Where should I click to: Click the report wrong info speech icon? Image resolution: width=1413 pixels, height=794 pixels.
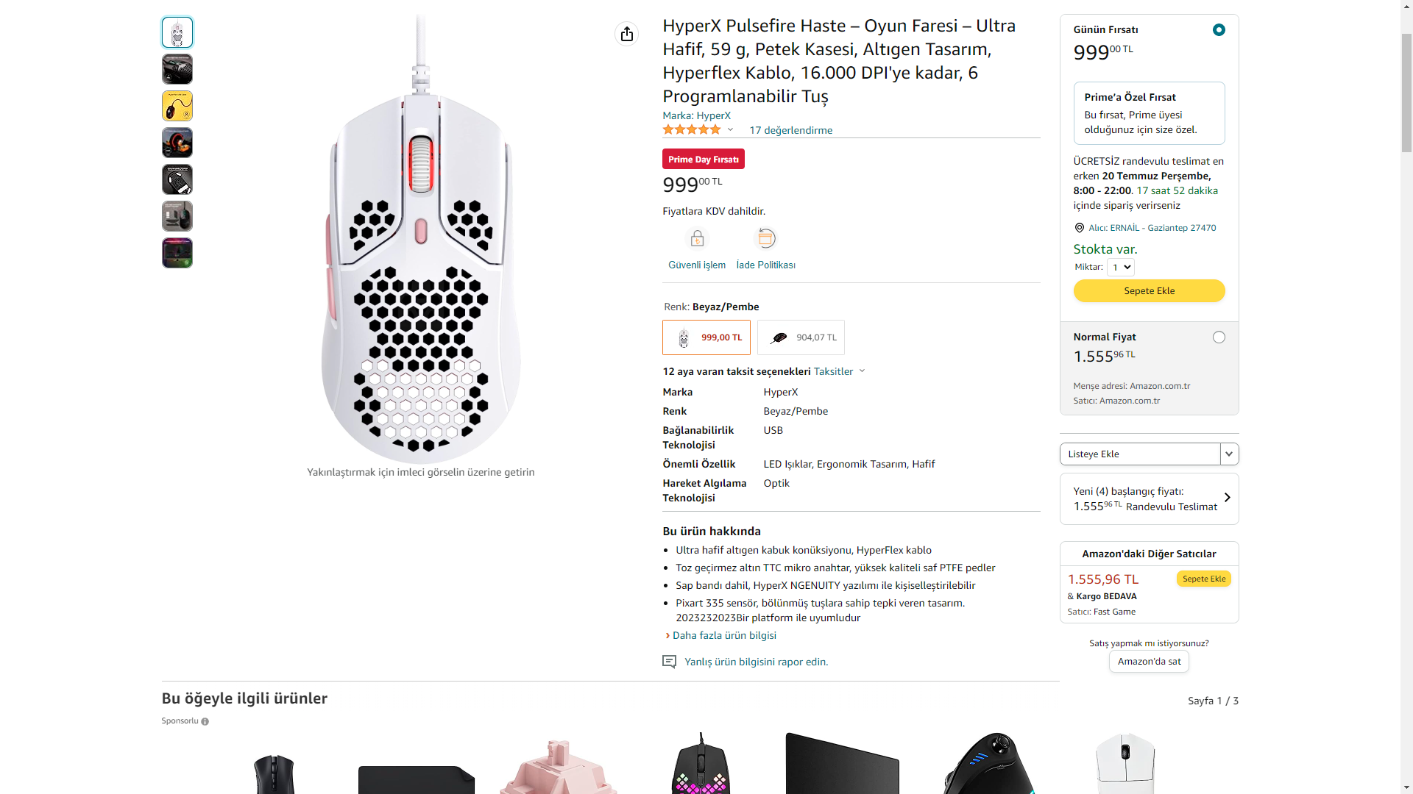click(669, 662)
